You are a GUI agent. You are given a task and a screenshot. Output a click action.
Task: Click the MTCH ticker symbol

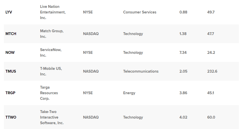[11, 34]
